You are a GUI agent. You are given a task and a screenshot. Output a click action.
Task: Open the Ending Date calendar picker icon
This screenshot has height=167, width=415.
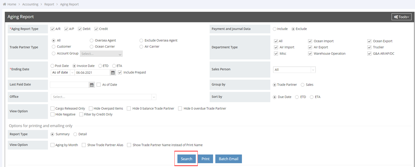point(113,72)
